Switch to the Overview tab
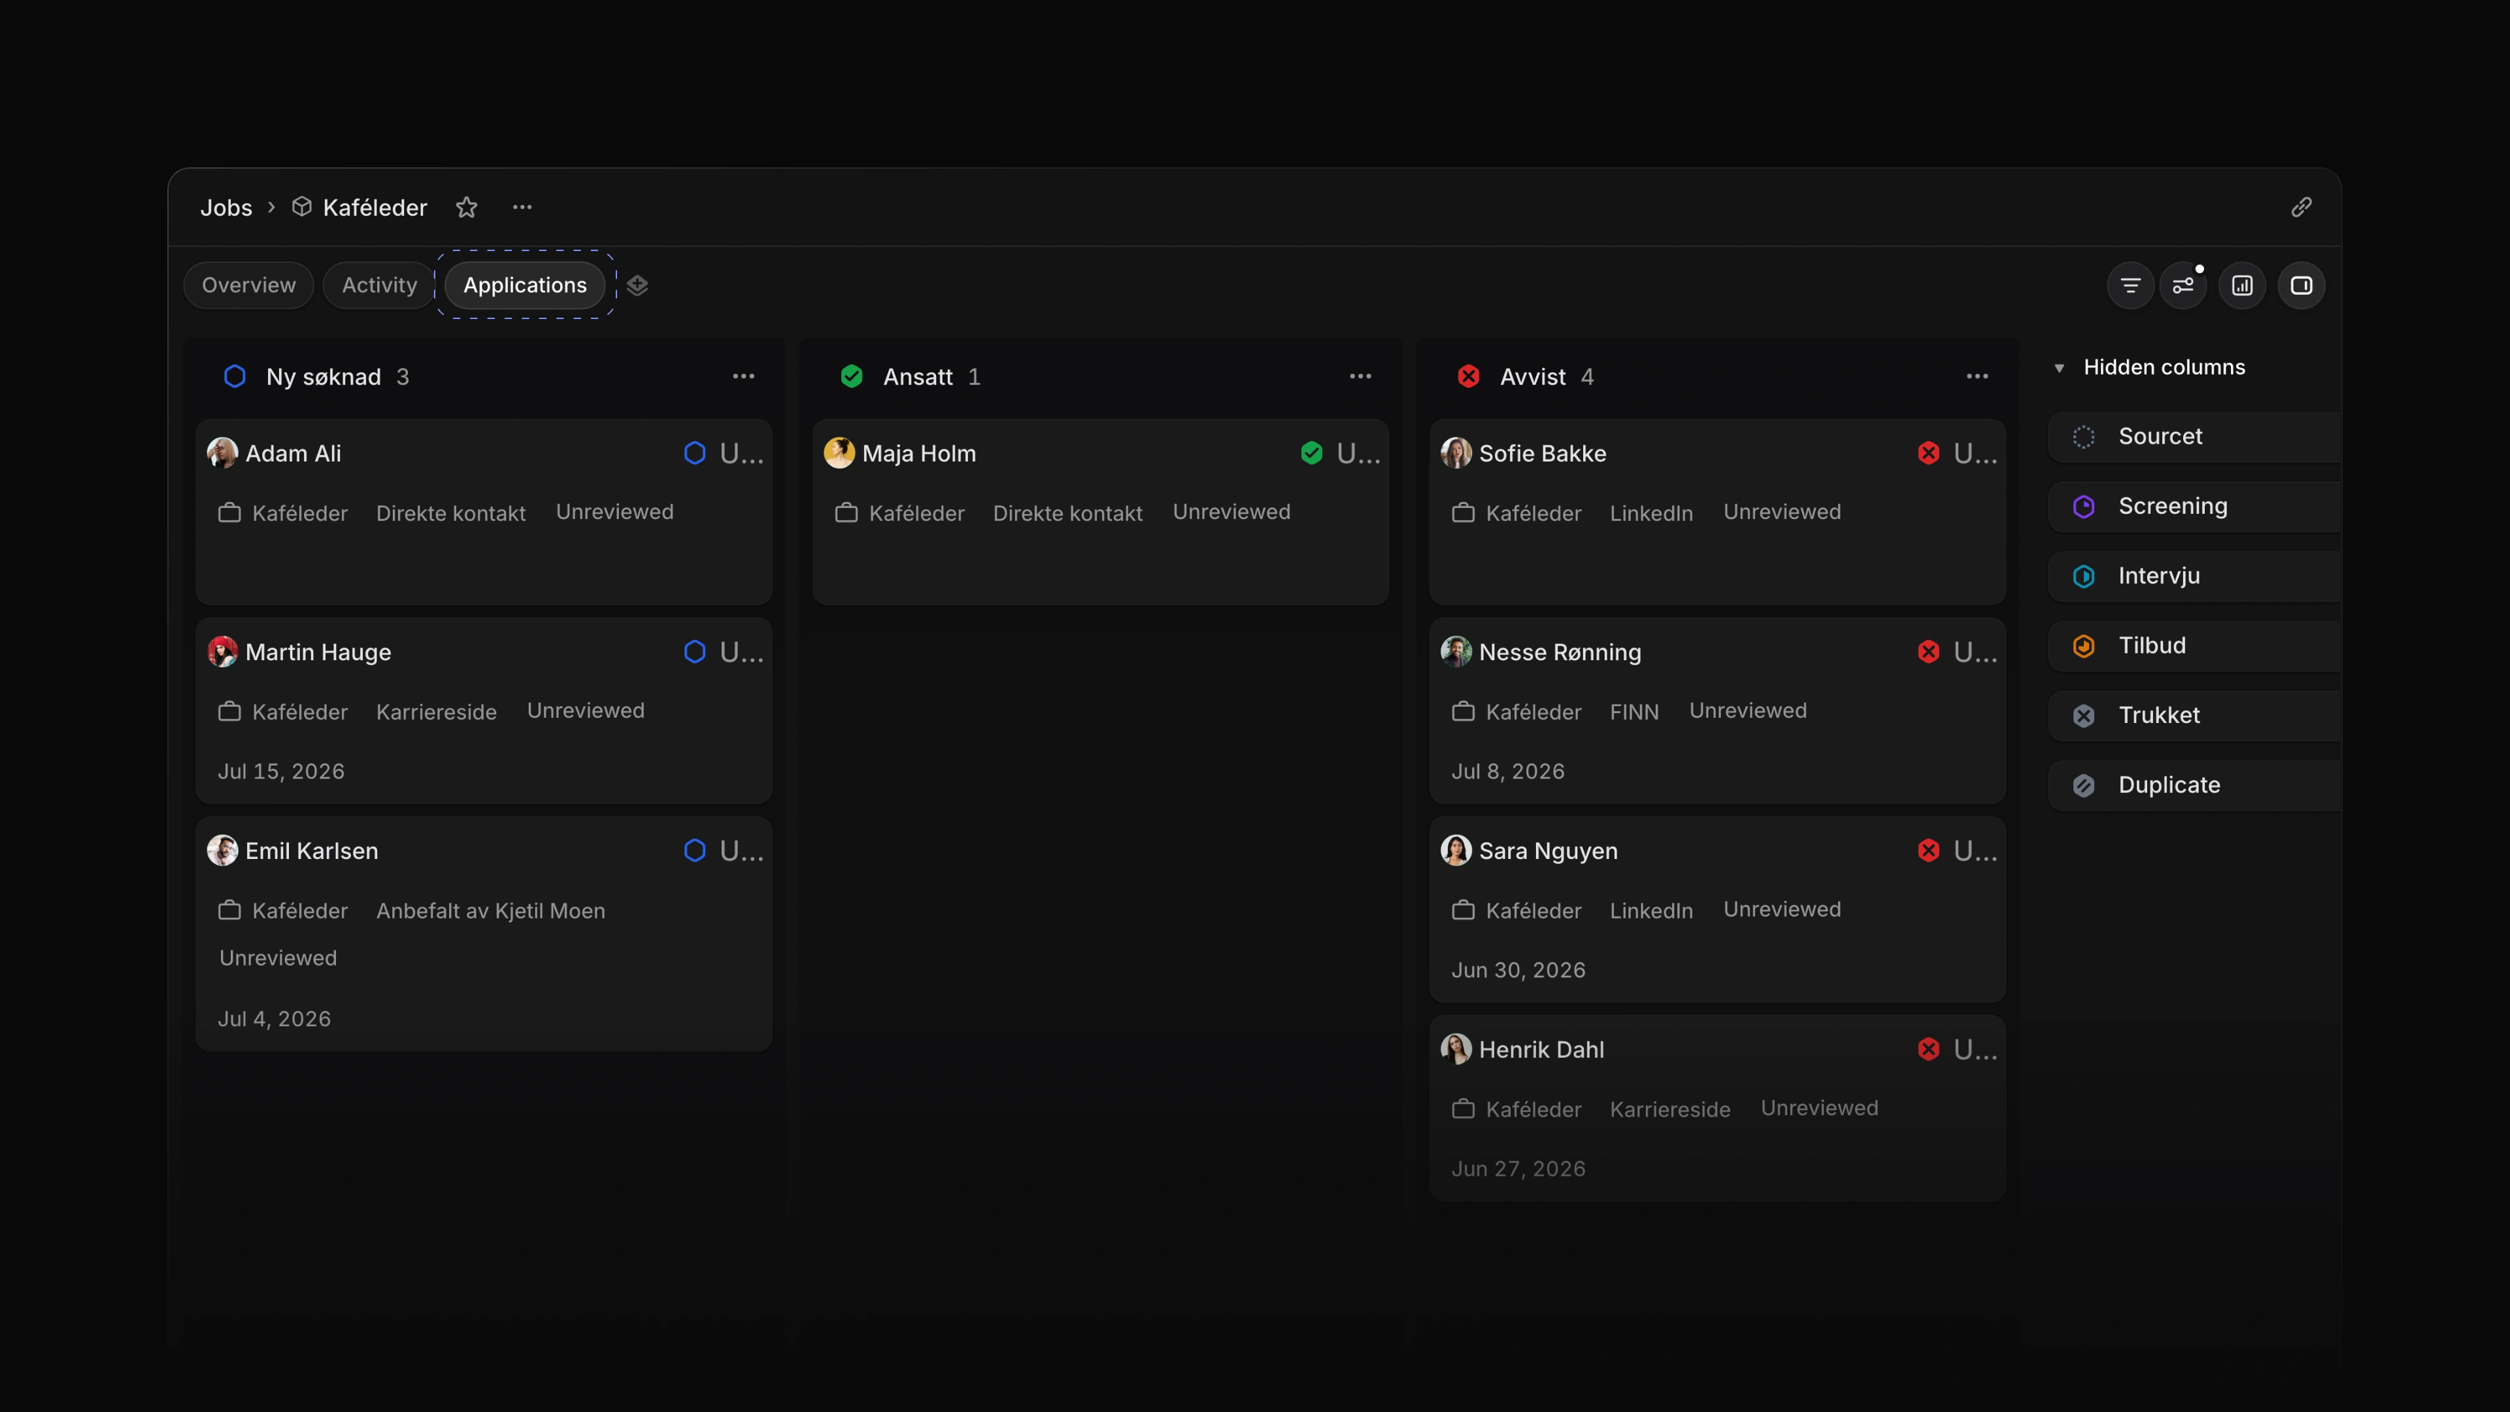This screenshot has width=2510, height=1412. (x=248, y=286)
